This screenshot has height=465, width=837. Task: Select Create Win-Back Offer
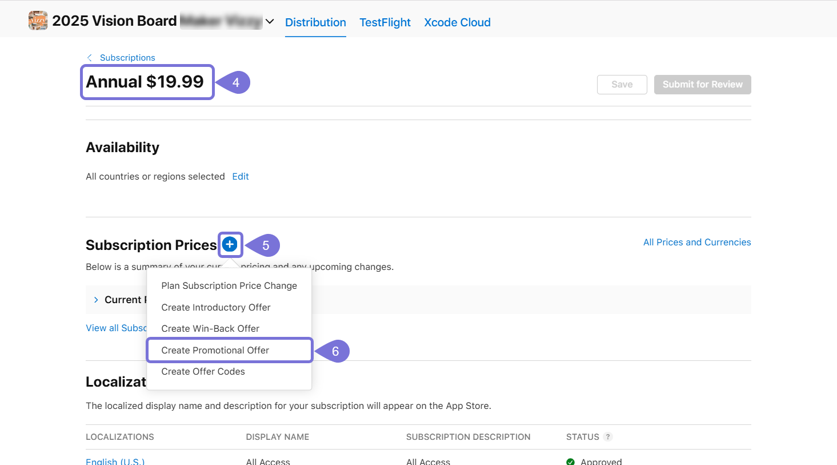[210, 328]
